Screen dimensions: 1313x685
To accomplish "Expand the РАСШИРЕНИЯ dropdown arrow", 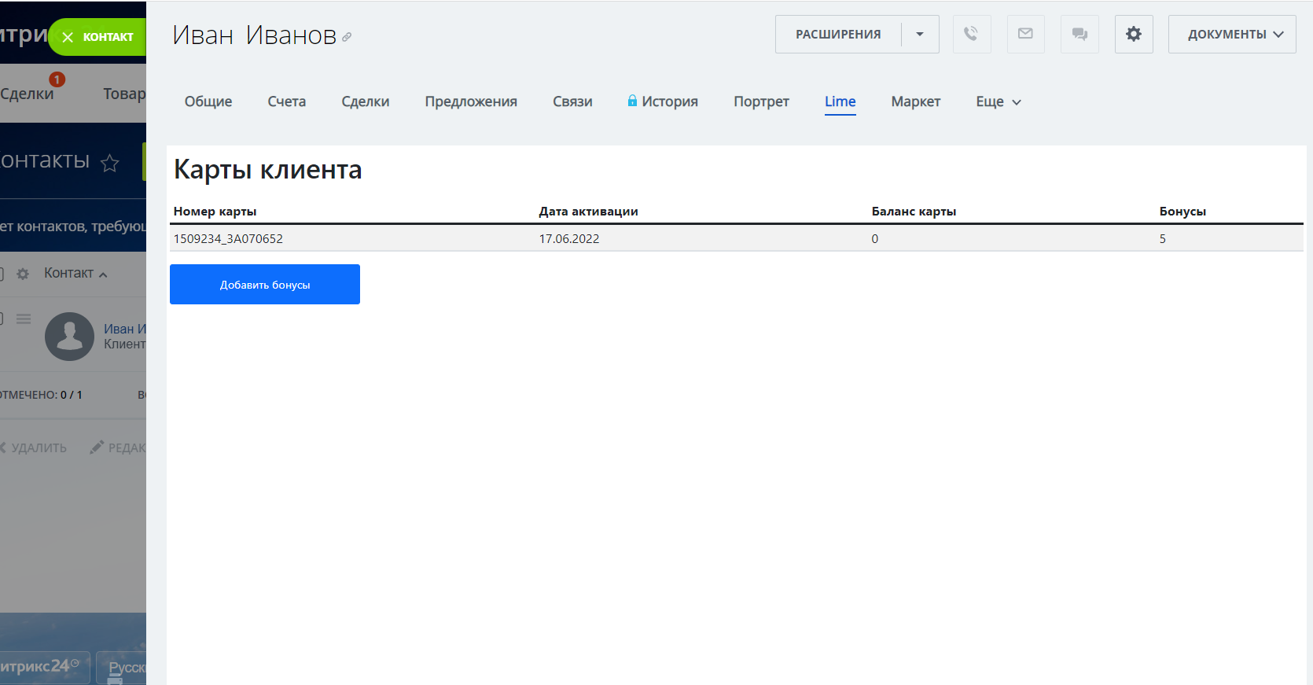I will (x=919, y=34).
